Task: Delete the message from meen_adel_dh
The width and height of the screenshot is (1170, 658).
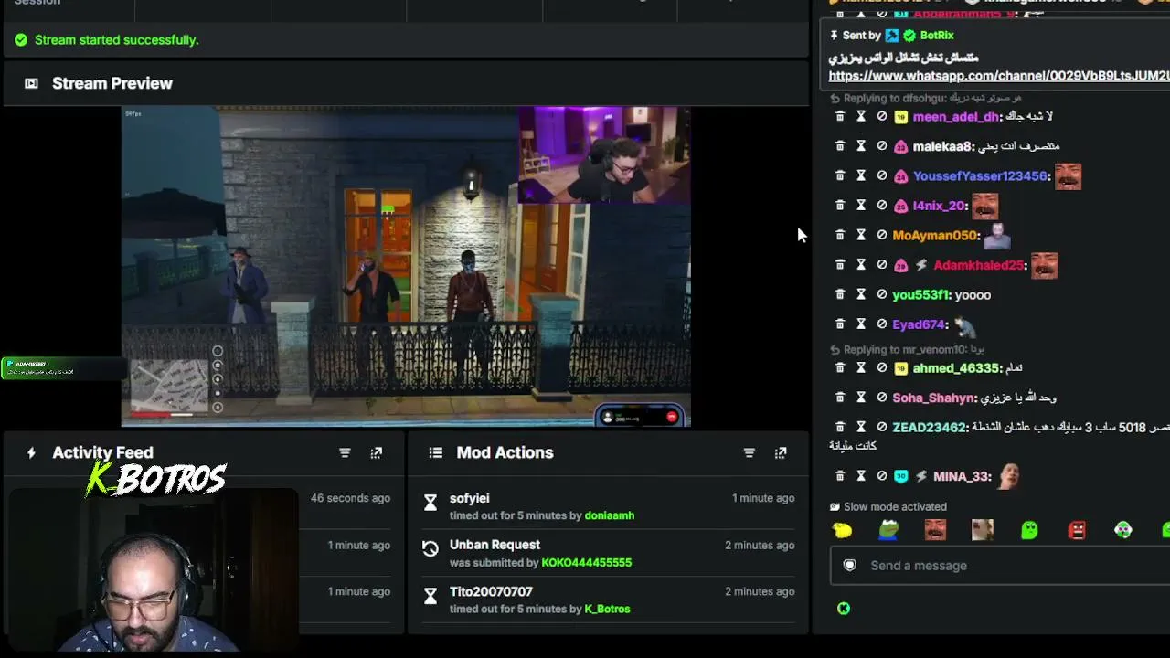Action: (x=840, y=117)
